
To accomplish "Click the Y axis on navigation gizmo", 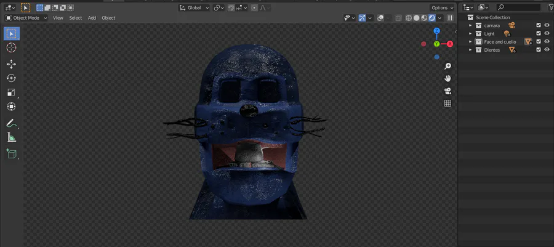I will pyautogui.click(x=436, y=44).
